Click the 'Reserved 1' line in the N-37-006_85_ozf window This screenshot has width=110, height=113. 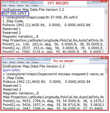(x=12, y=29)
